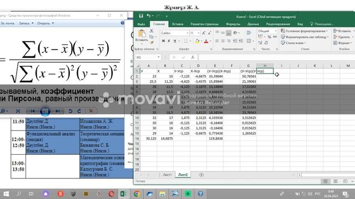This screenshot has height=199, width=355.
Task: Add a new sheet with plus icon
Action: pyautogui.click(x=201, y=175)
